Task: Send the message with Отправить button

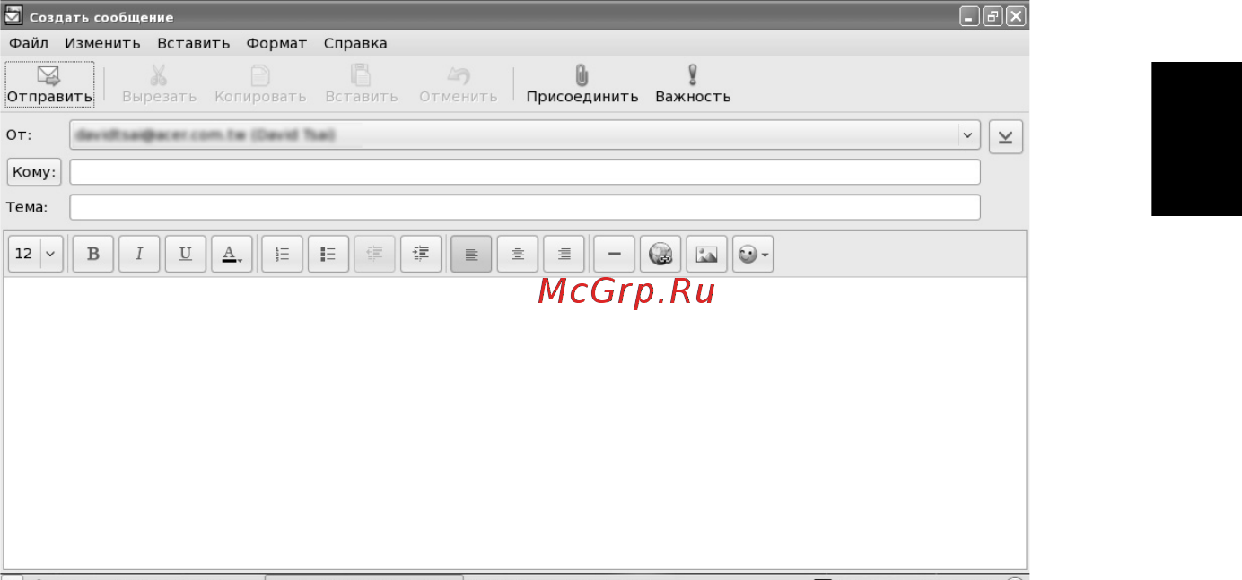Action: 49,84
